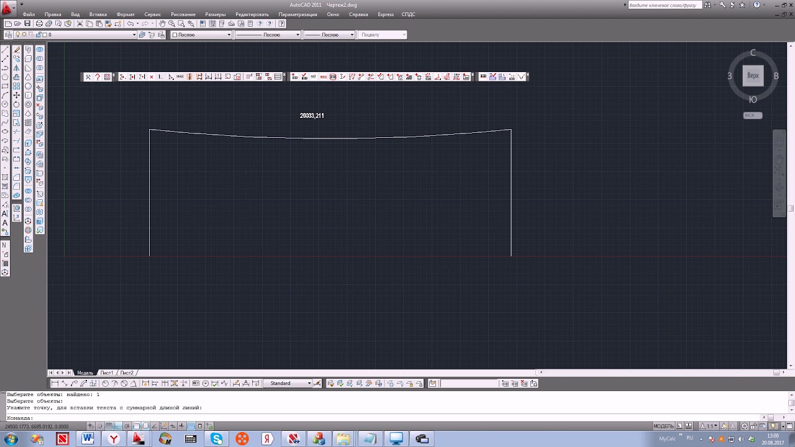Click the Aligned dimension icon
This screenshot has height=447, width=795.
pyautogui.click(x=65, y=383)
